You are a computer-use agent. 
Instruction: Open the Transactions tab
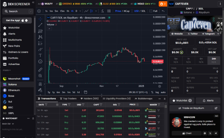[x=47, y=99]
